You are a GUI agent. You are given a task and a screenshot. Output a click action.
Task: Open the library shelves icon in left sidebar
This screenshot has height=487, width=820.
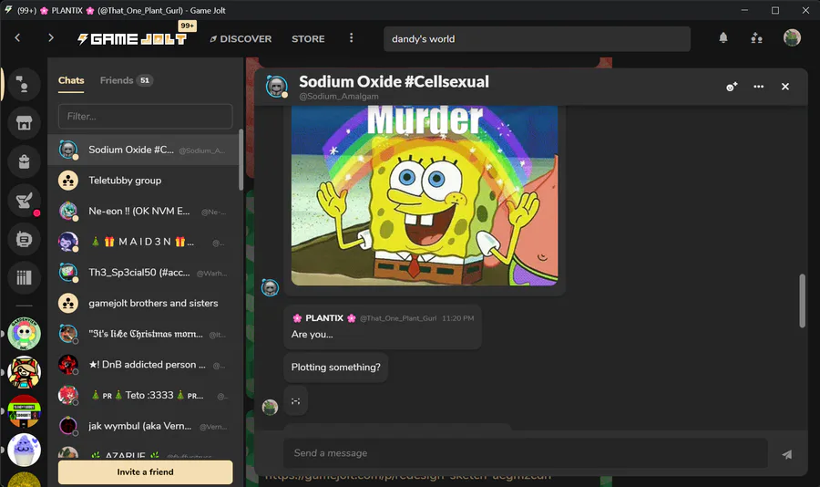24,277
